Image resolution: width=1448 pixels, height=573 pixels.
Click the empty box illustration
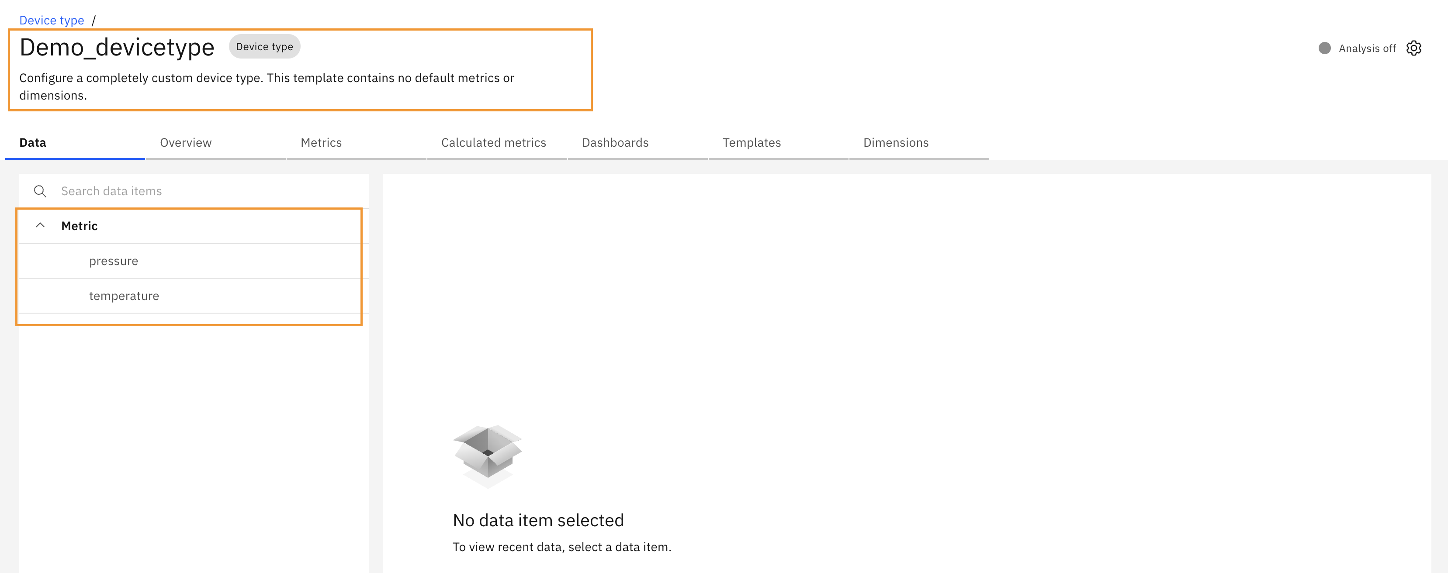click(487, 456)
